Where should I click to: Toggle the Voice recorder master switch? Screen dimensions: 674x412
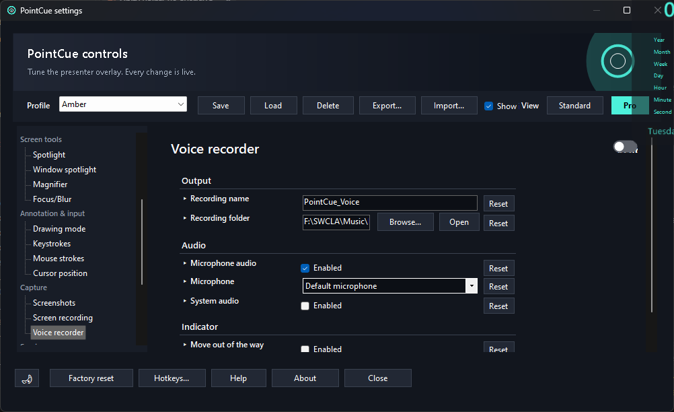pyautogui.click(x=625, y=147)
